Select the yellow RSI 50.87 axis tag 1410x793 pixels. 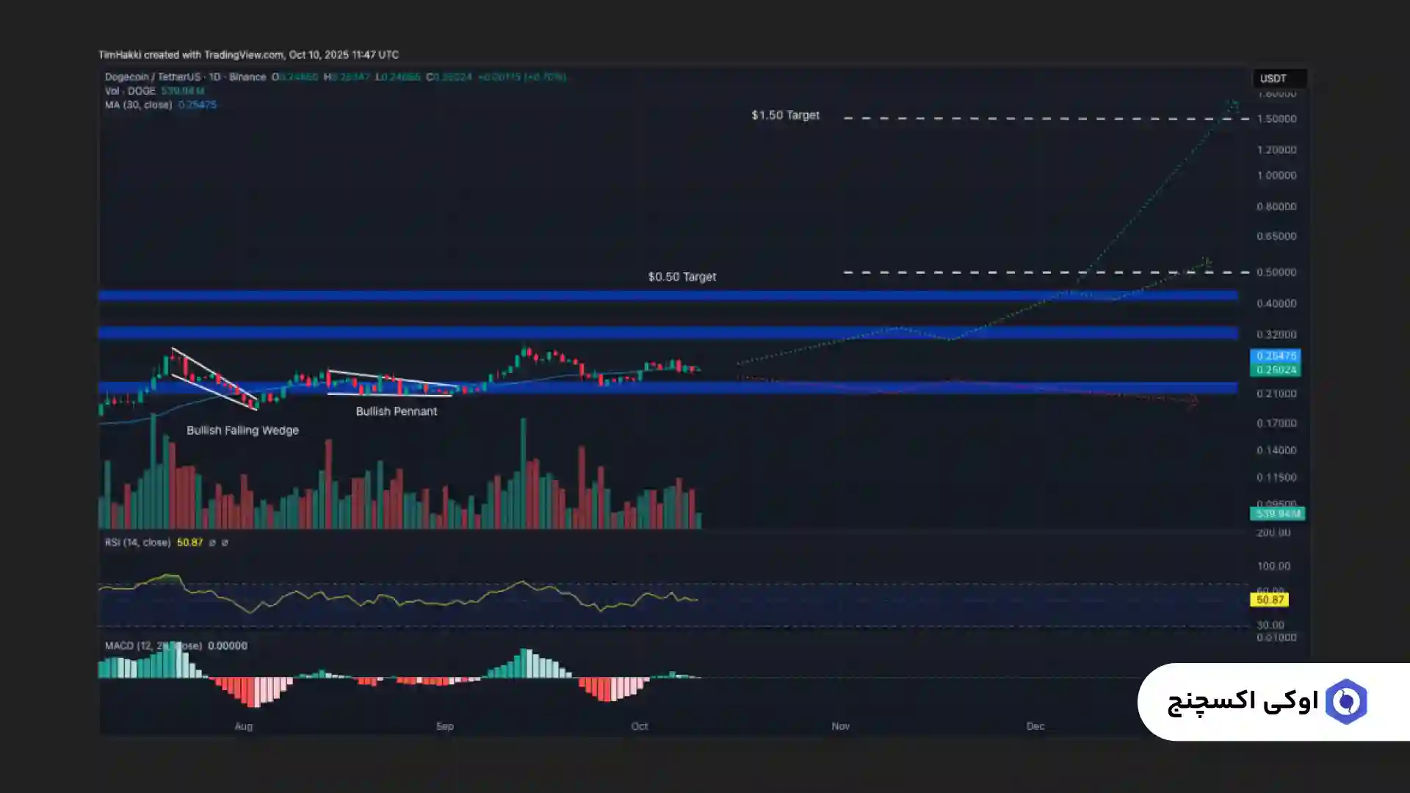[x=1269, y=600]
